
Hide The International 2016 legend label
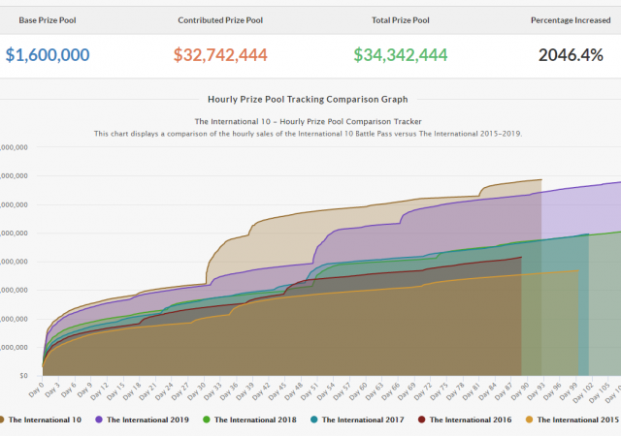click(471, 420)
